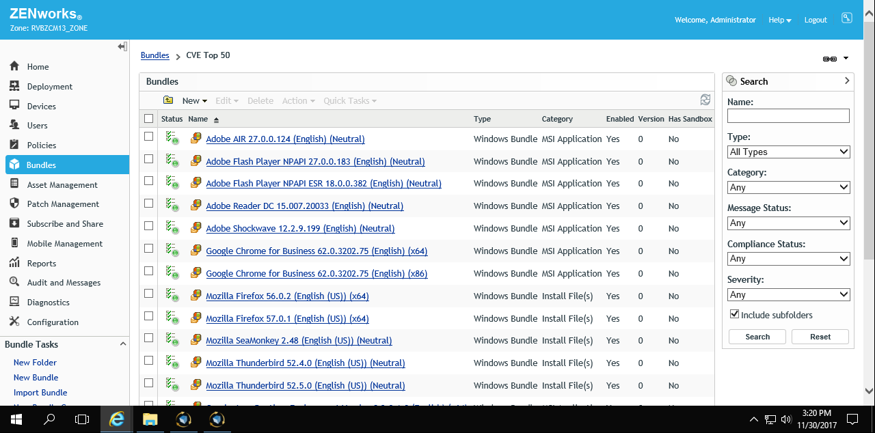Click the Configuration tools icon
Image resolution: width=875 pixels, height=433 pixels.
pyautogui.click(x=14, y=322)
